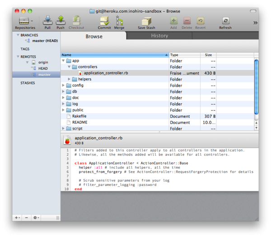The height and width of the screenshot is (238, 271).
Task: Expand the script folder triangle
Action: coord(63,128)
